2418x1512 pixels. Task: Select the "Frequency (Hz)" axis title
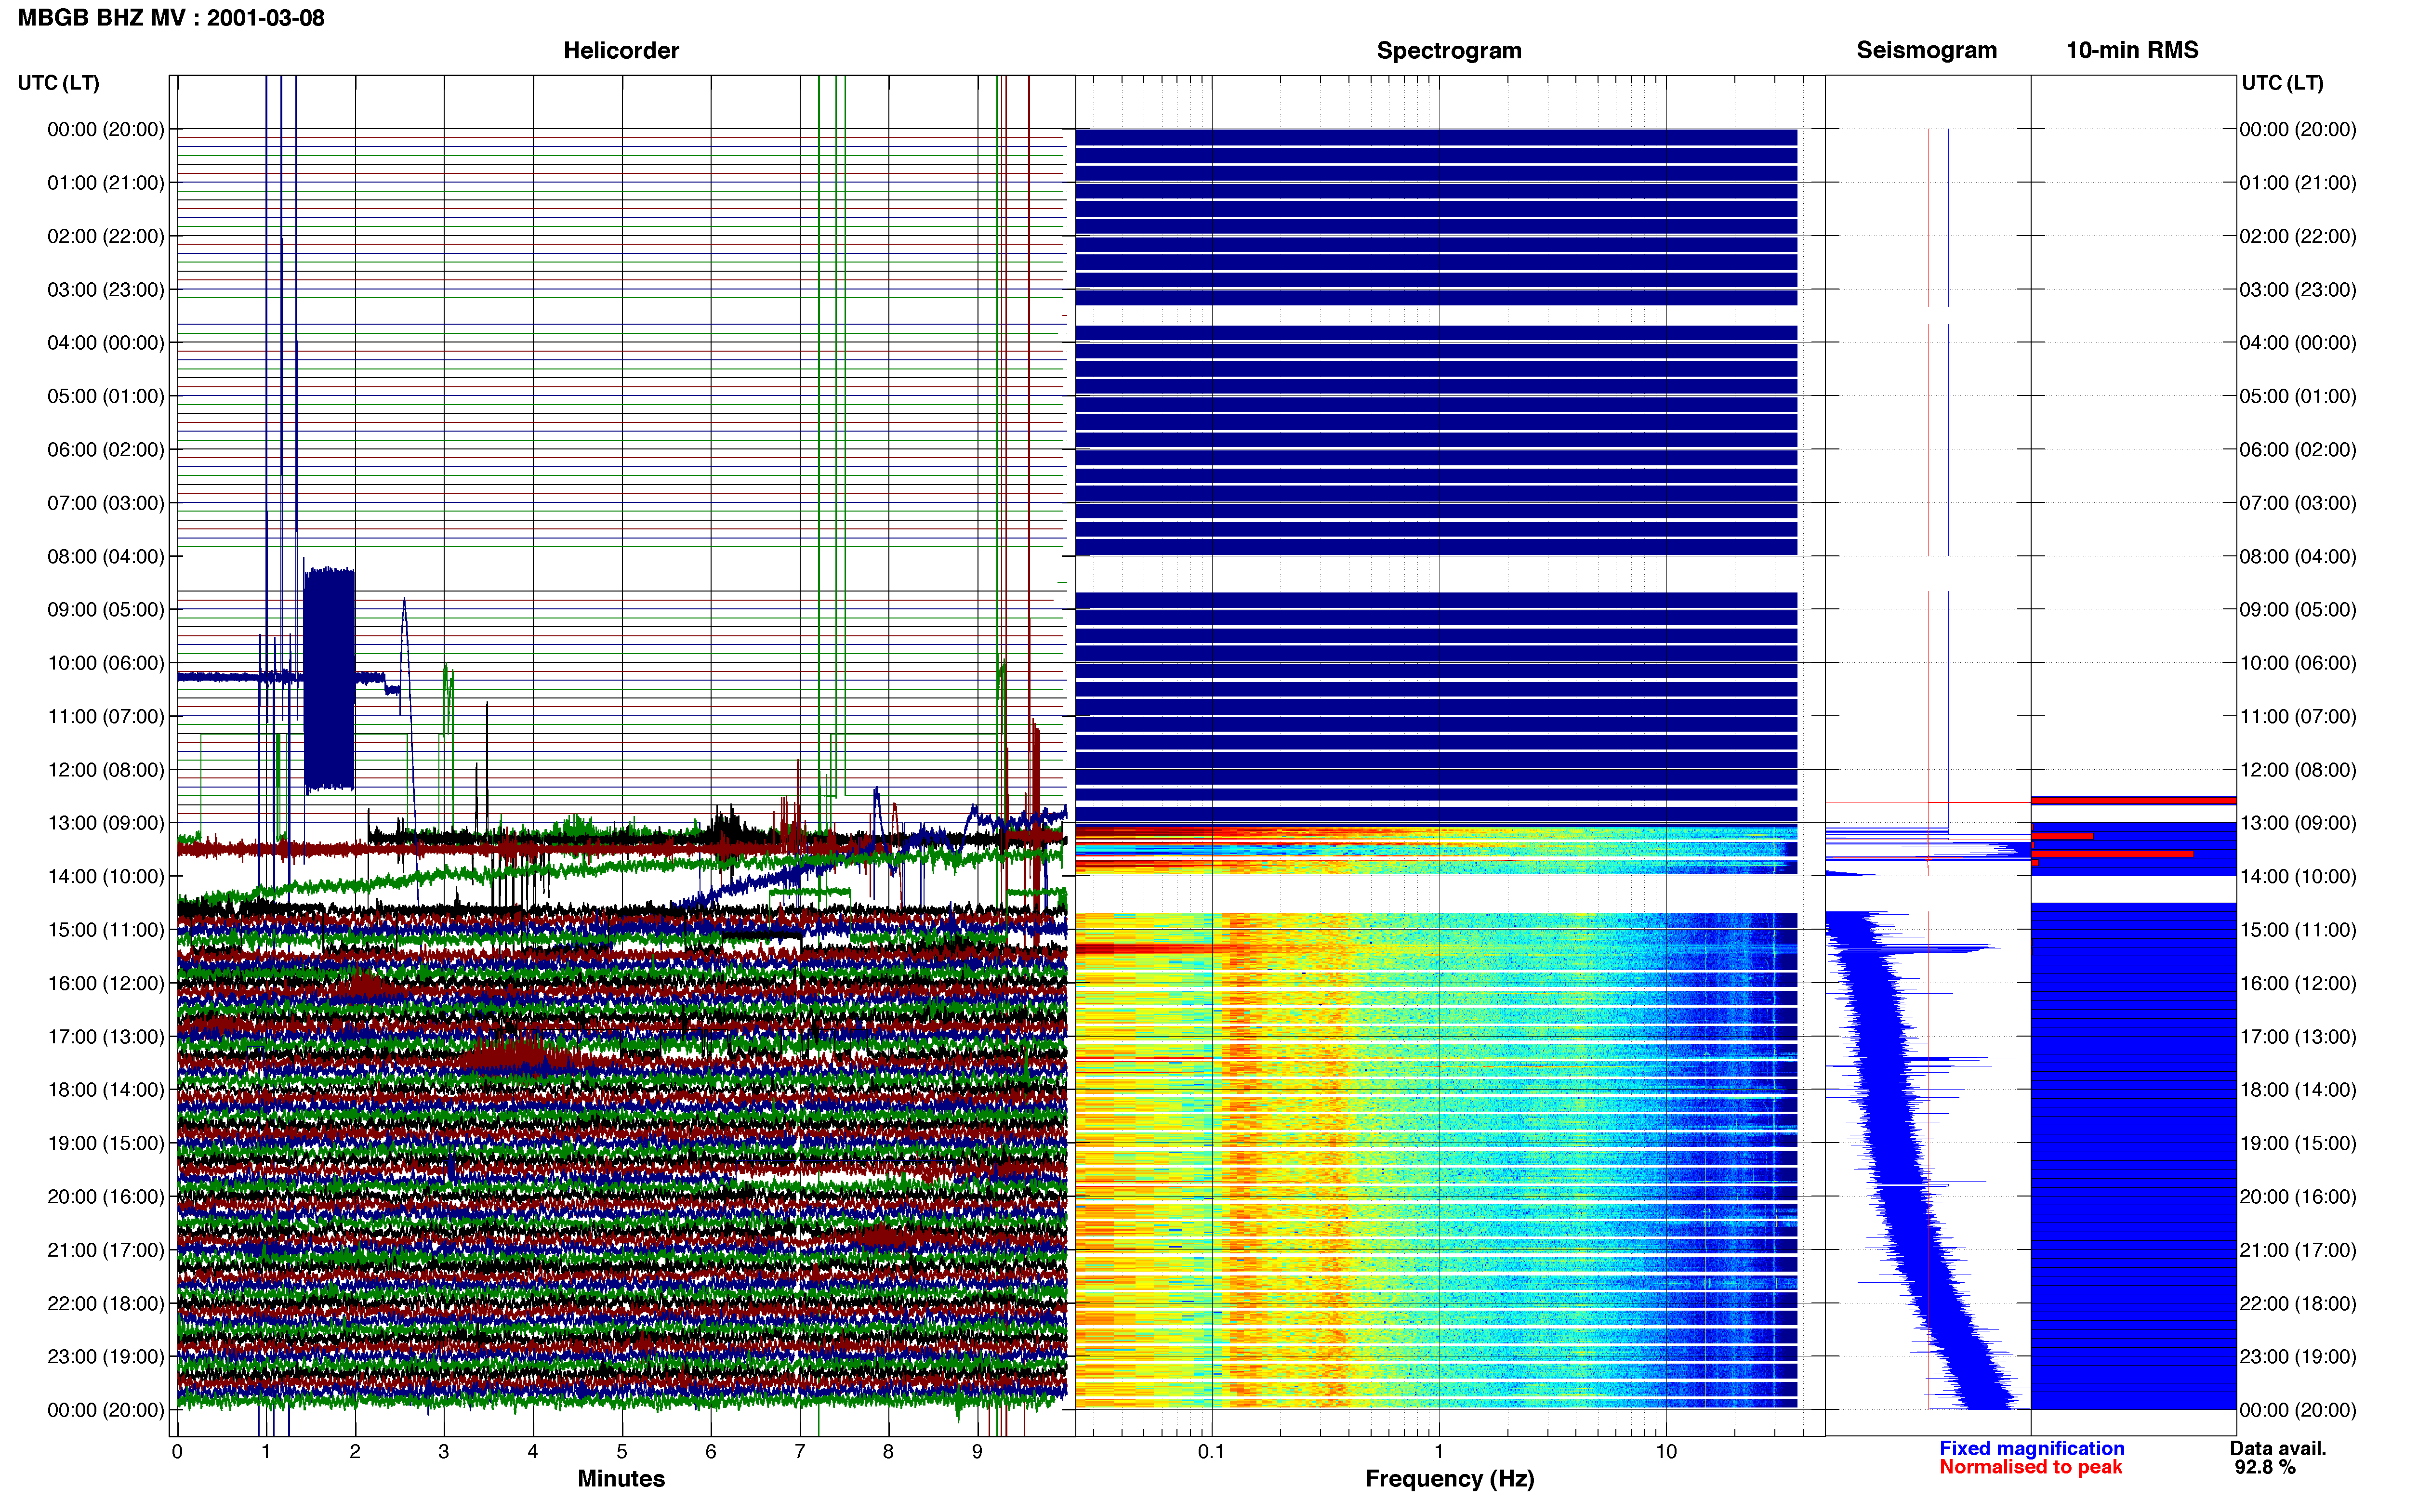(x=1449, y=1478)
